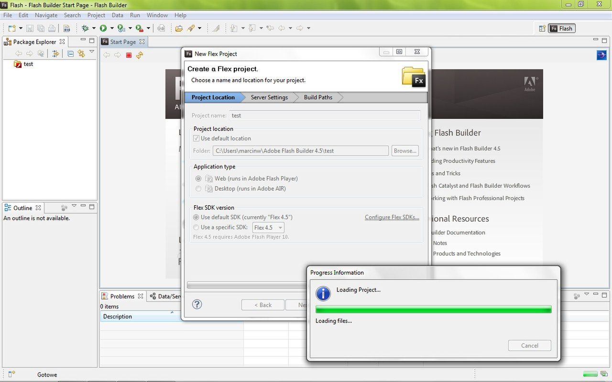Click the main toolbar Forward arrow
This screenshot has width=612, height=382.
[300, 28]
